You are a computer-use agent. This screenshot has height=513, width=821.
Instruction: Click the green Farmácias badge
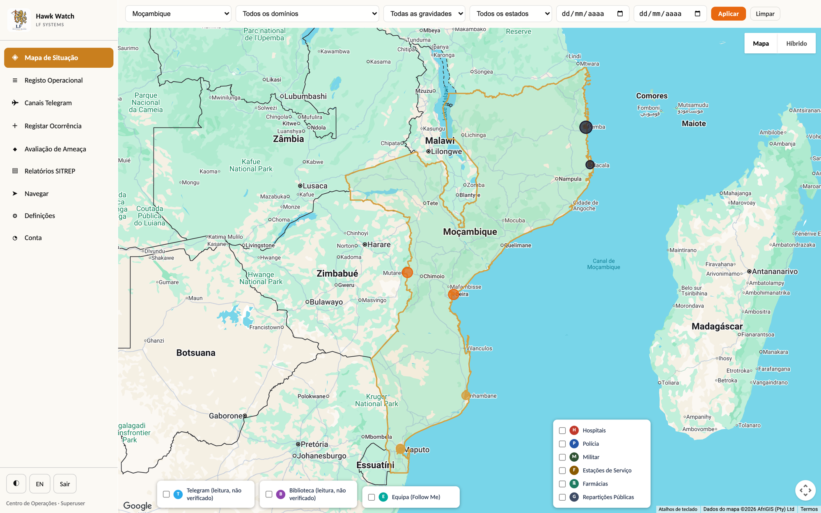(x=574, y=483)
